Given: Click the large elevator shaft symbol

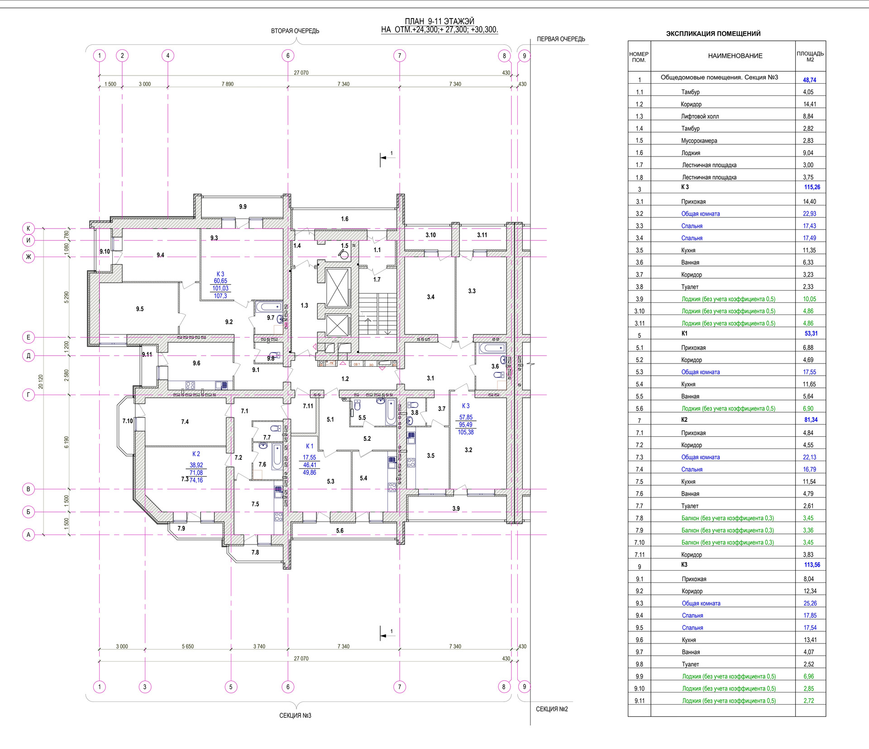Looking at the screenshot, I should point(338,288).
